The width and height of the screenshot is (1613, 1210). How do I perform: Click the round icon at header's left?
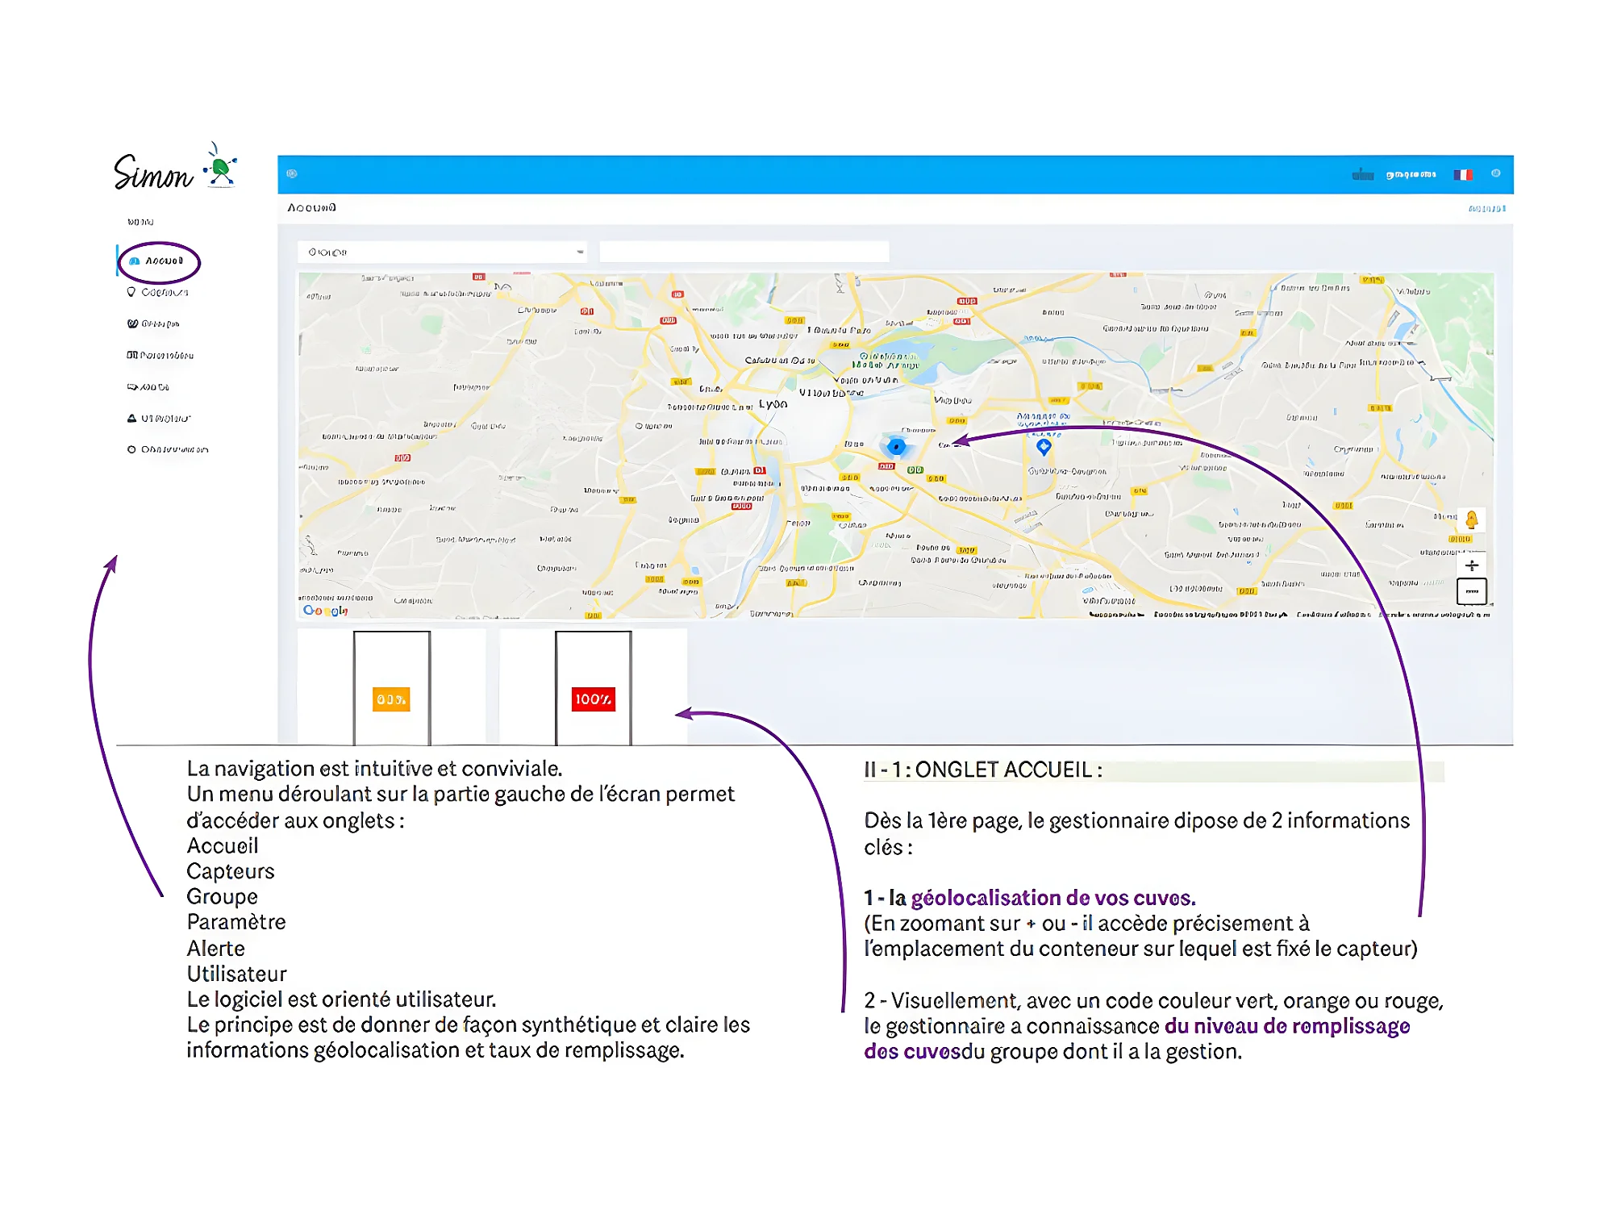(x=292, y=174)
